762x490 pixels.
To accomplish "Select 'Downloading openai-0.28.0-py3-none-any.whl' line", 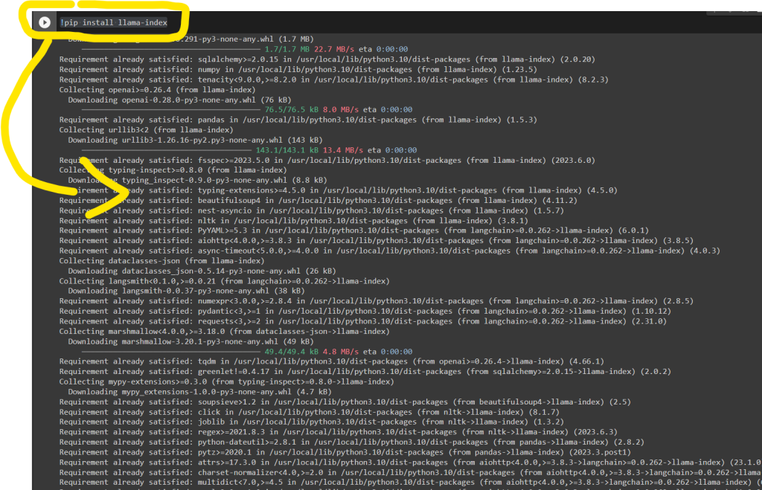I will (x=179, y=100).
